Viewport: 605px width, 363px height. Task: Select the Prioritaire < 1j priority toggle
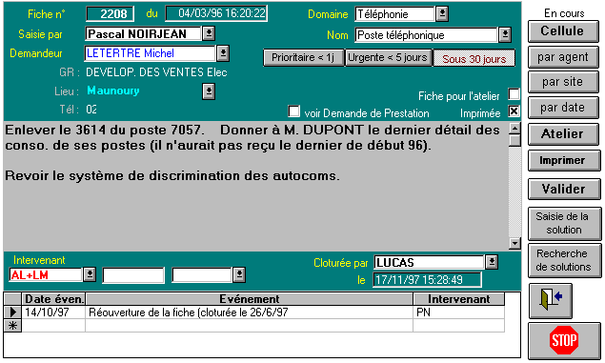pos(303,58)
